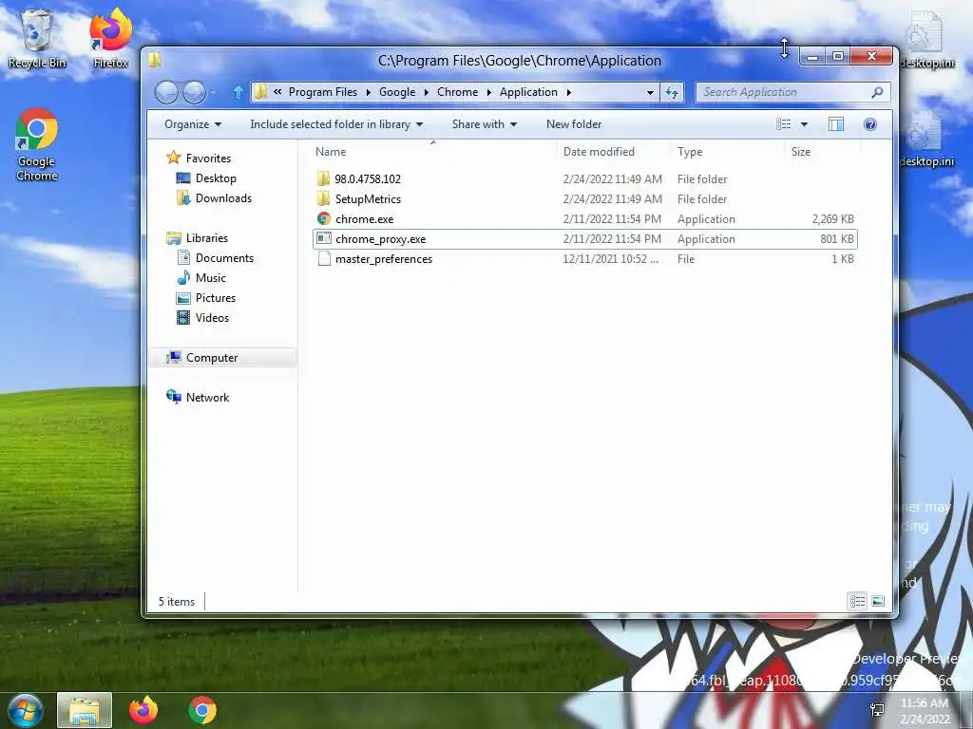The height and width of the screenshot is (729, 973).
Task: Open Desktop in Favorites
Action: pos(216,178)
